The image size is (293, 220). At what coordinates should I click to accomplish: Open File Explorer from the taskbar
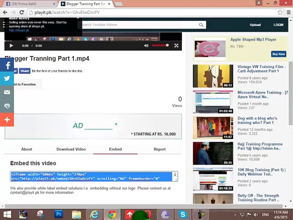coord(76,215)
